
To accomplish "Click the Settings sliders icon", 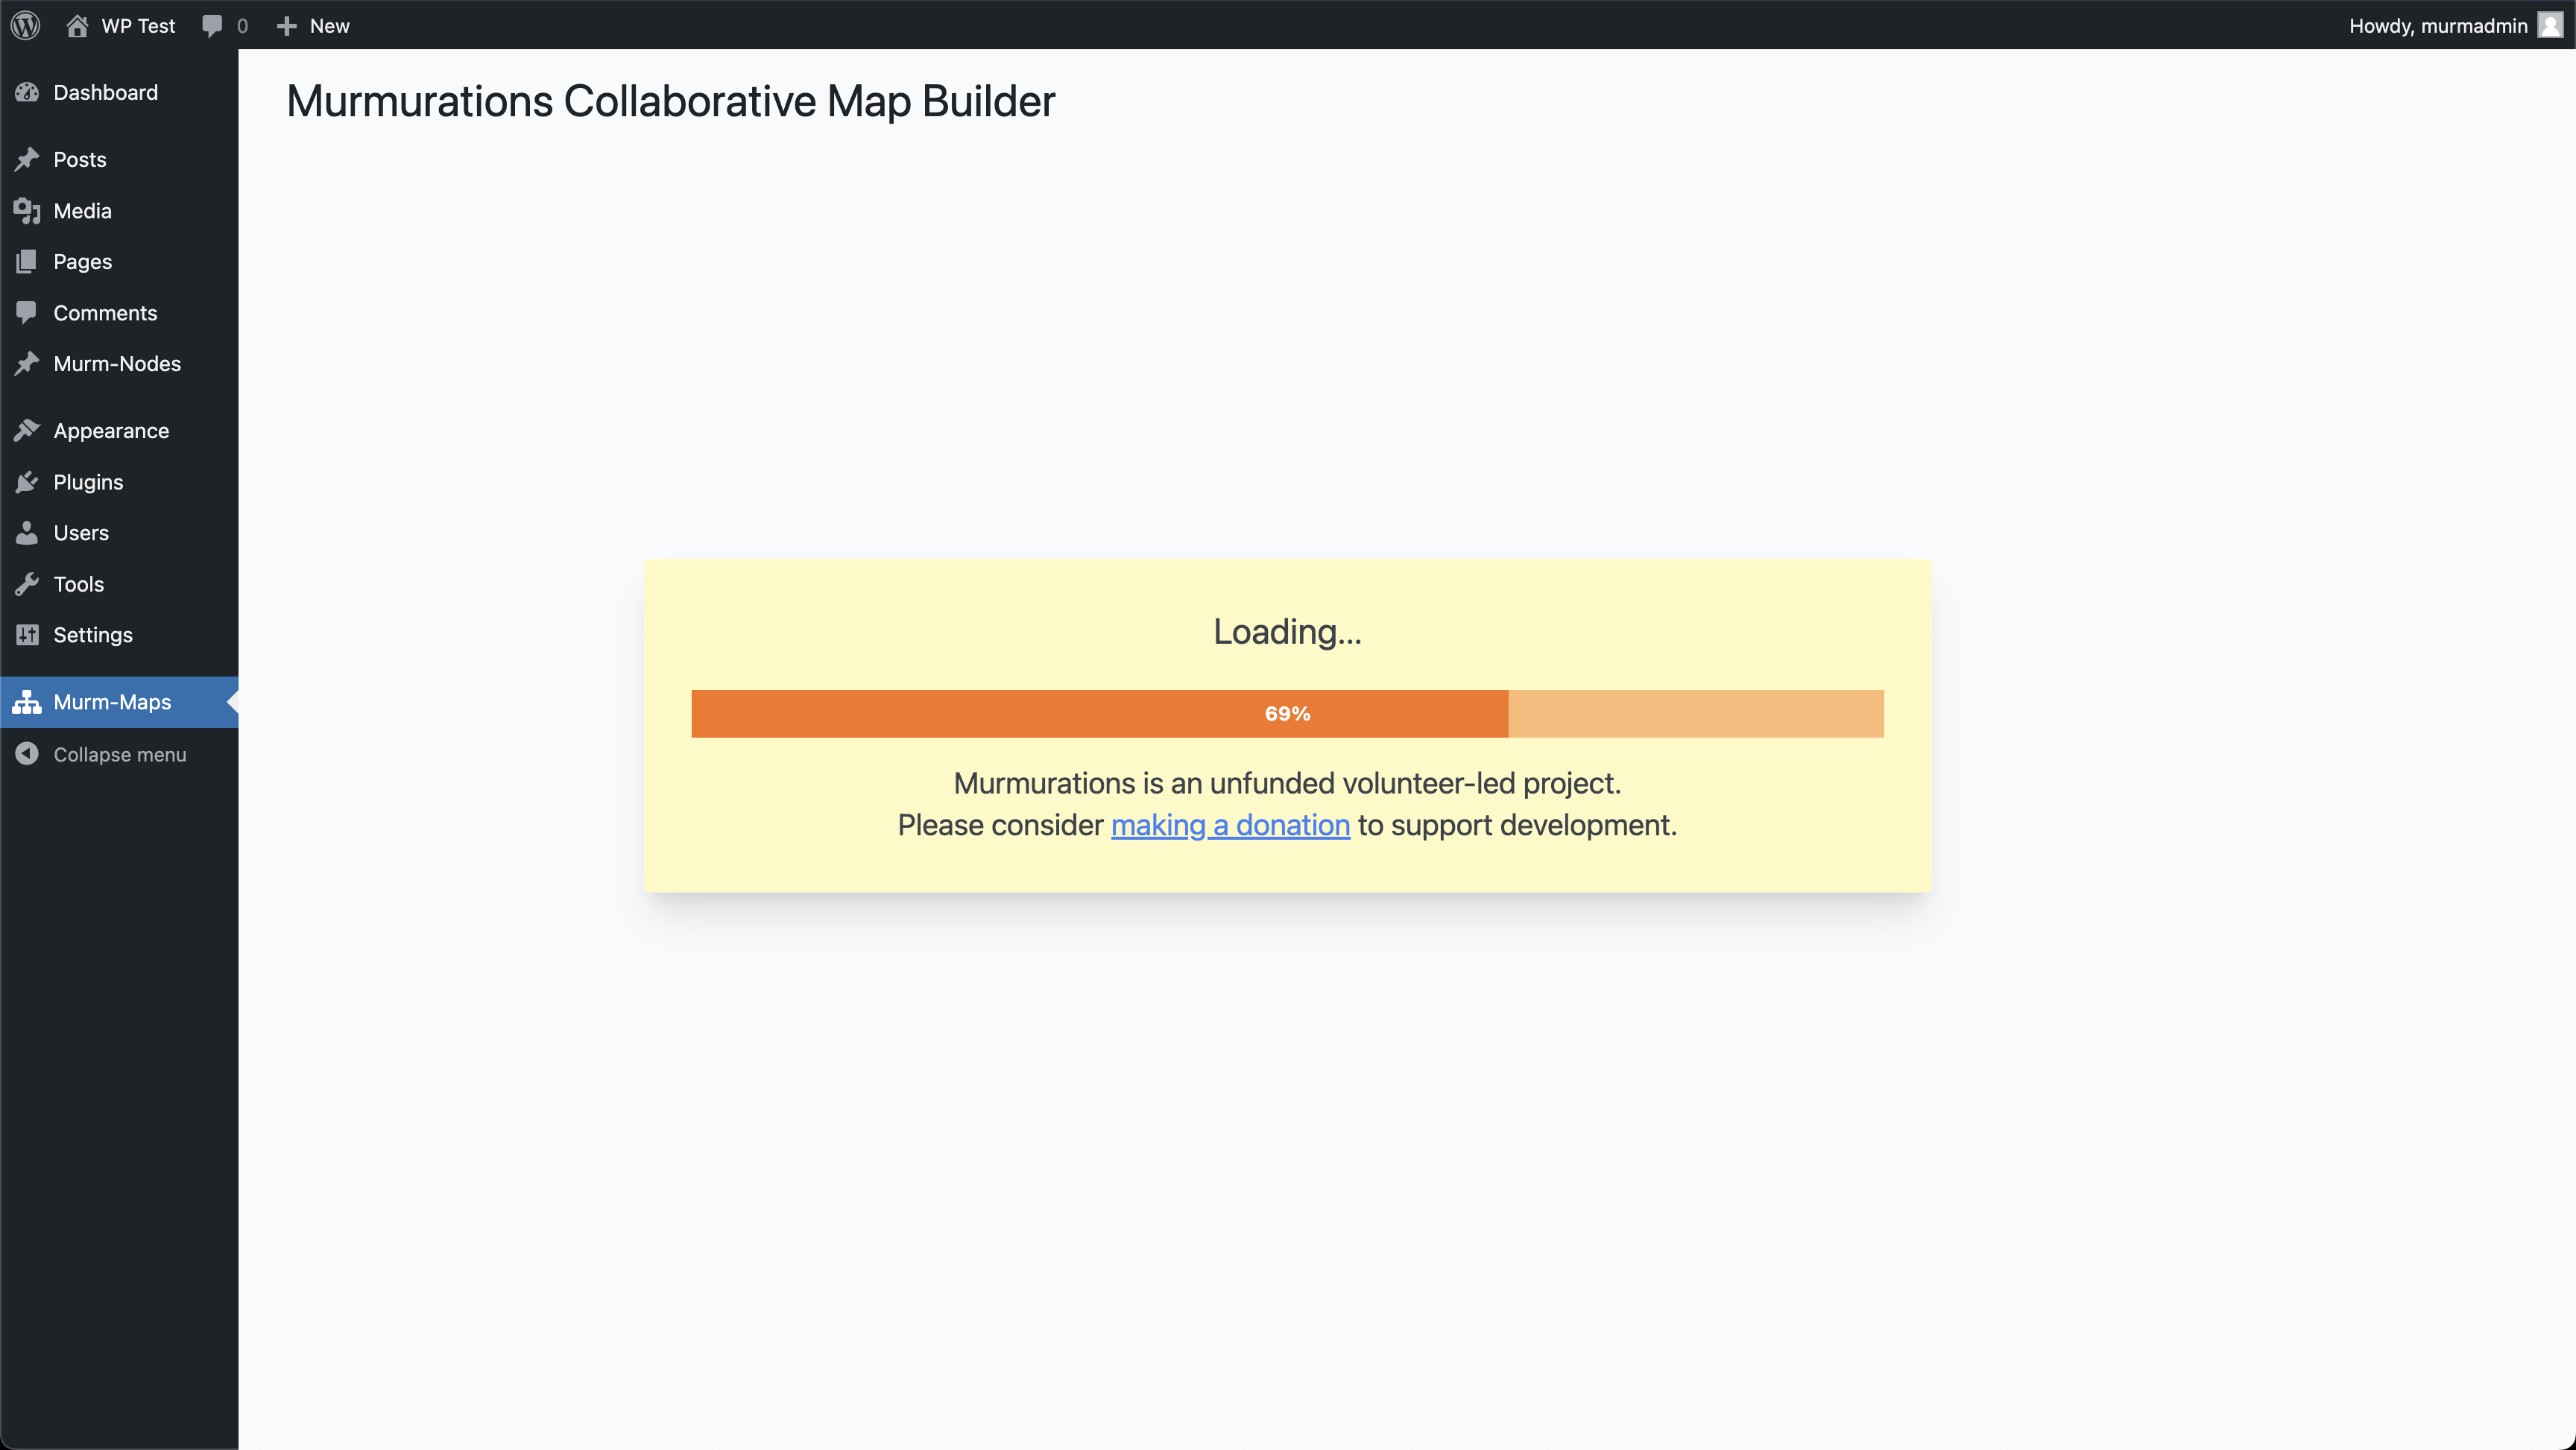I will pyautogui.click(x=27, y=635).
